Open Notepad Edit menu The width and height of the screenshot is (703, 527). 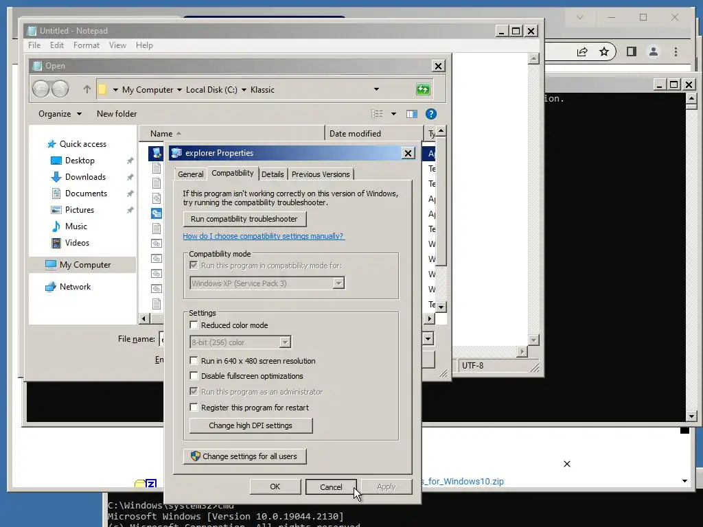coord(56,45)
